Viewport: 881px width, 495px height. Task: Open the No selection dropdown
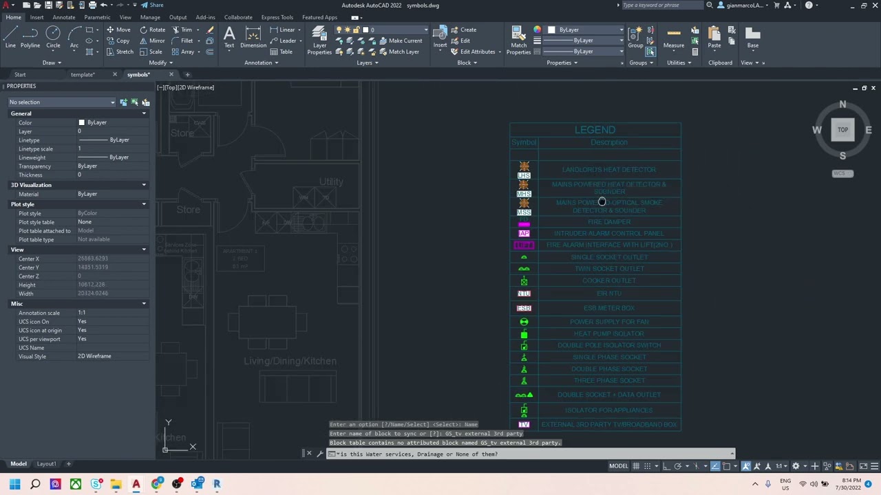tap(62, 102)
